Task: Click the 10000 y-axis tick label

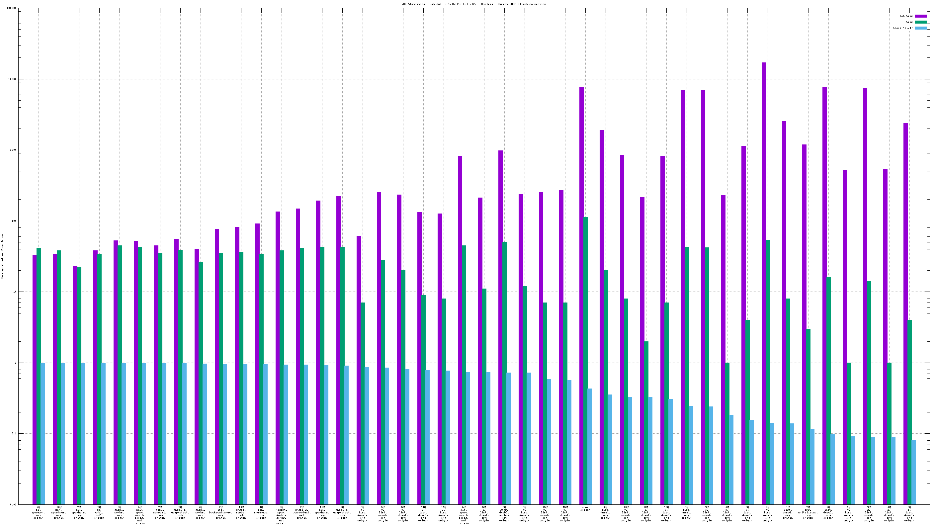Action: point(12,79)
